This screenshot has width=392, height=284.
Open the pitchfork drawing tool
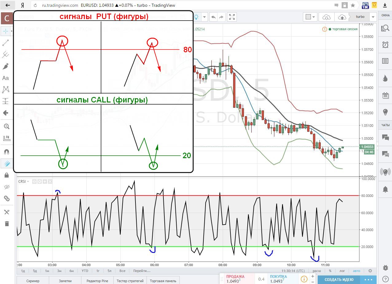[6, 55]
